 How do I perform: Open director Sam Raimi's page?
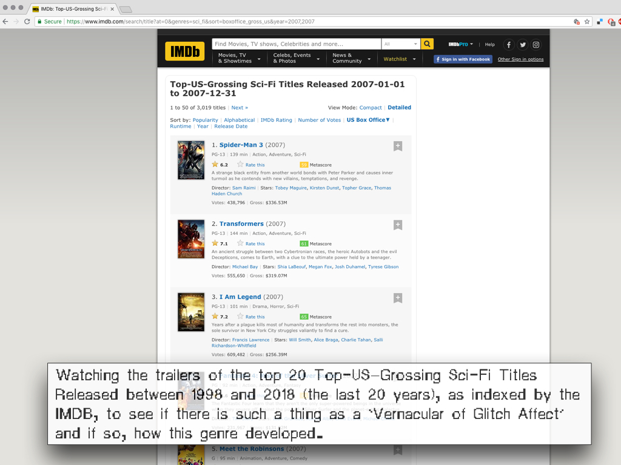click(244, 188)
